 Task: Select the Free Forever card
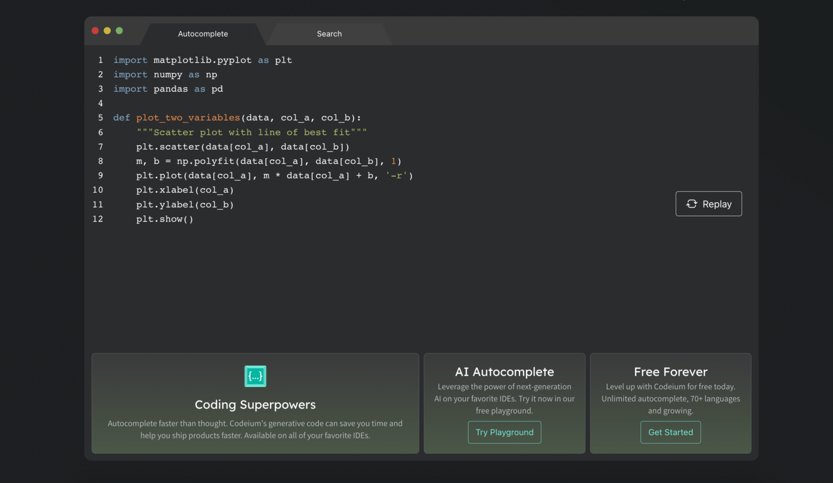(x=670, y=403)
